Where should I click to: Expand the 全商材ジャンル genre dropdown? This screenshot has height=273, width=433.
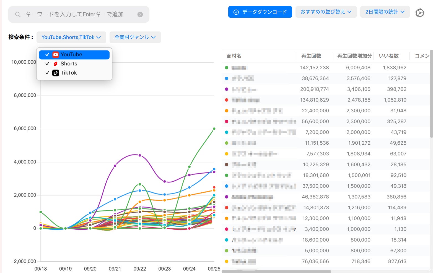(135, 37)
